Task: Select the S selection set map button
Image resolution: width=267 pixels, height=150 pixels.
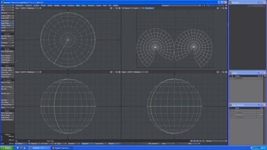Action: (203, 141)
